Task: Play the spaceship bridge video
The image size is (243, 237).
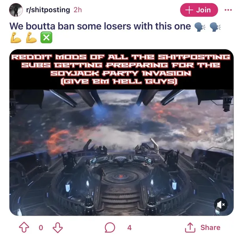Action: click(x=121, y=152)
